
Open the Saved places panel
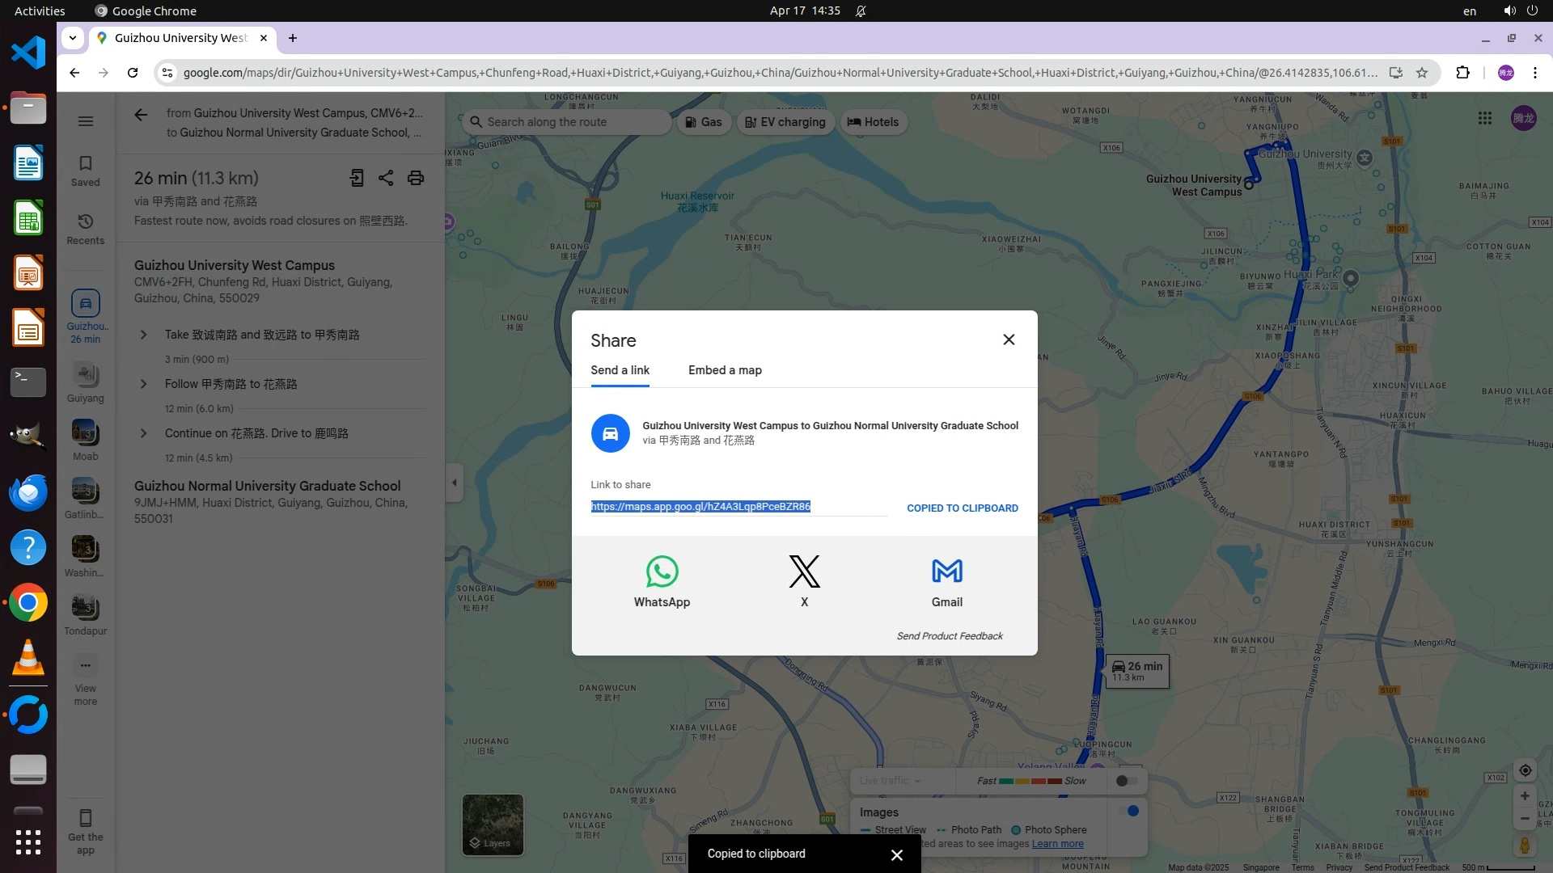pos(85,171)
